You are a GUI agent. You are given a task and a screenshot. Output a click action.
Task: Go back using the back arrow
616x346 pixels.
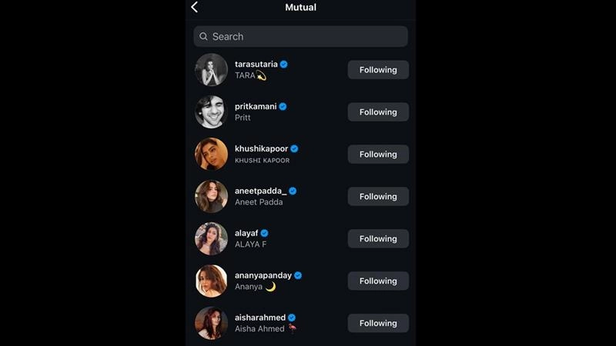195,8
